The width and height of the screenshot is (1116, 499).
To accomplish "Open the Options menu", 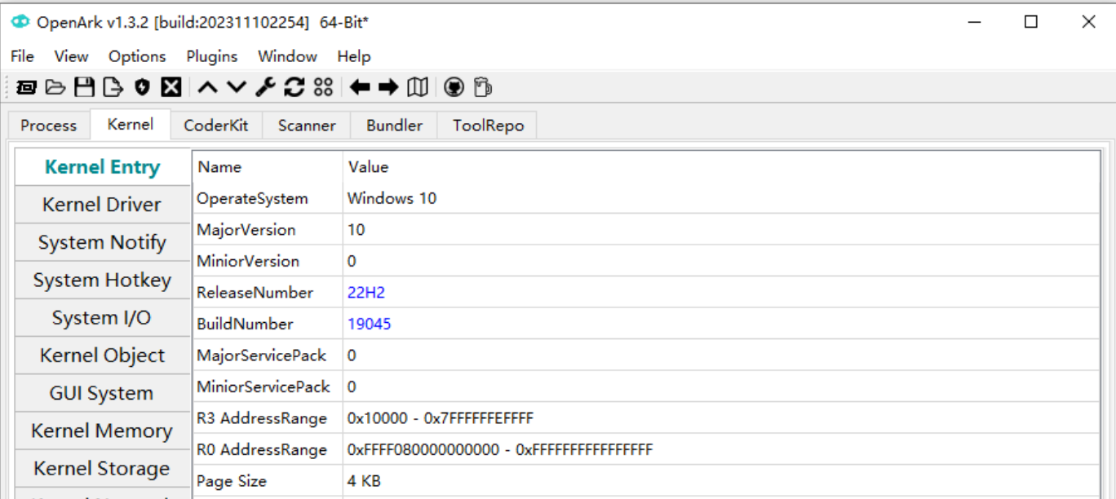I will [x=137, y=56].
